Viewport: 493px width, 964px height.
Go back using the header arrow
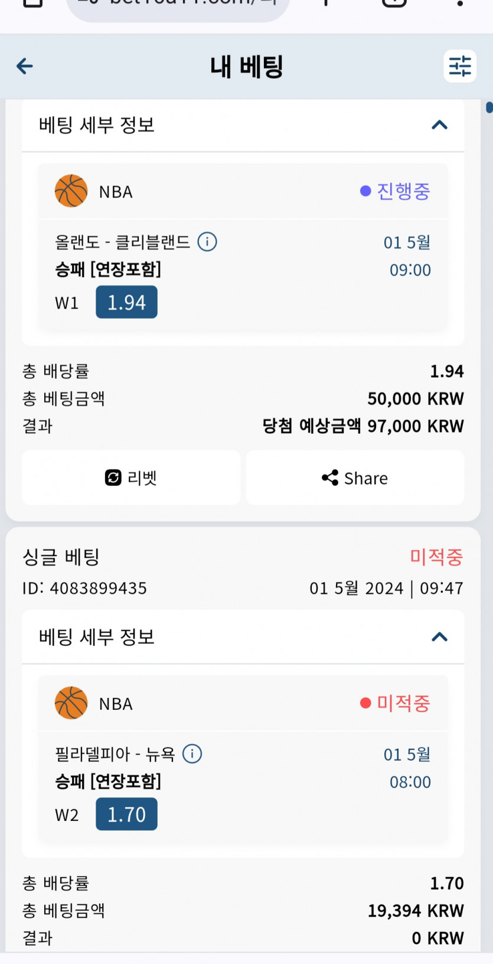[25, 66]
